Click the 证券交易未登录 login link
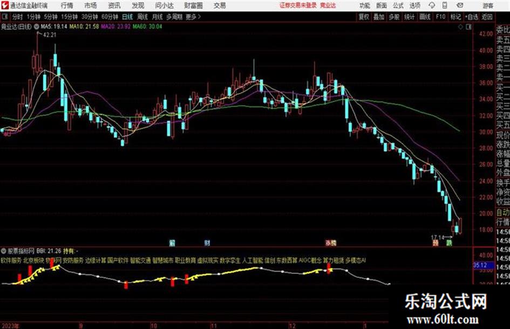 tap(298, 5)
